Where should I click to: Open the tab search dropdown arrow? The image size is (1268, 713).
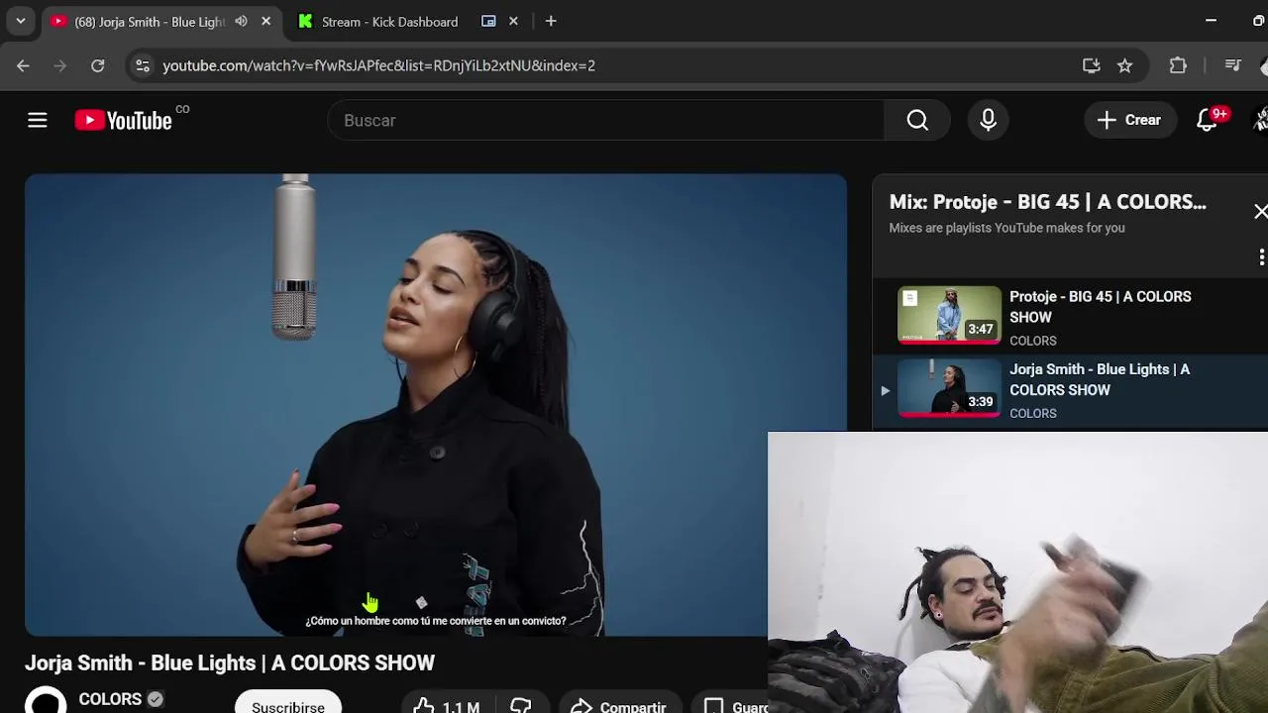coord(20,21)
